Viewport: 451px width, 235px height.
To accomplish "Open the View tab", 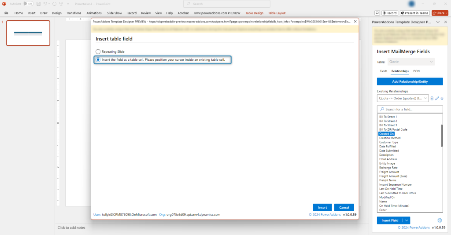I will (x=159, y=13).
